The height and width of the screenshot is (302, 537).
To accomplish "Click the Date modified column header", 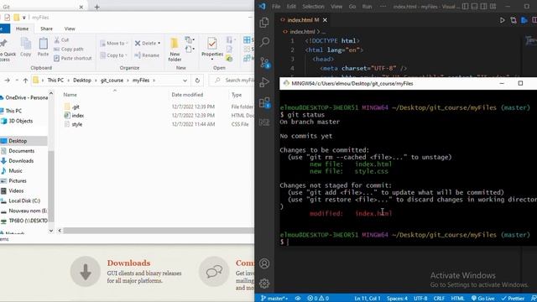I will pyautogui.click(x=187, y=95).
